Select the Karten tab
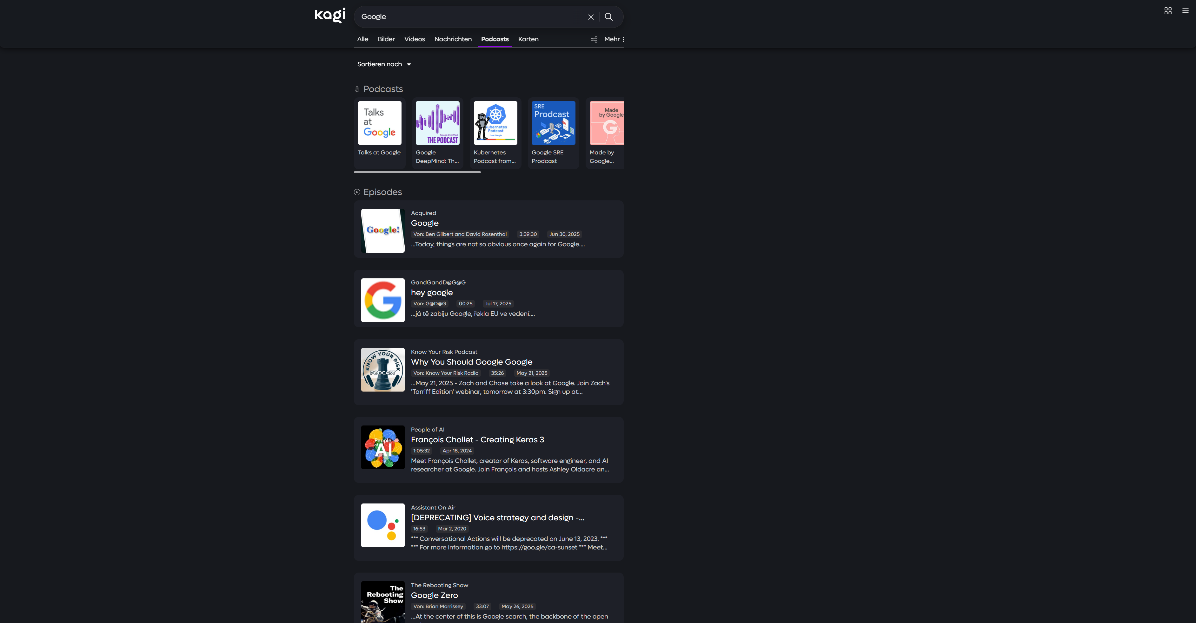The image size is (1196, 623). 528,39
